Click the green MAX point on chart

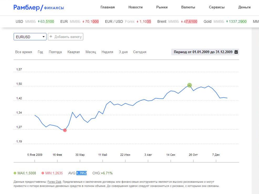tap(190, 85)
